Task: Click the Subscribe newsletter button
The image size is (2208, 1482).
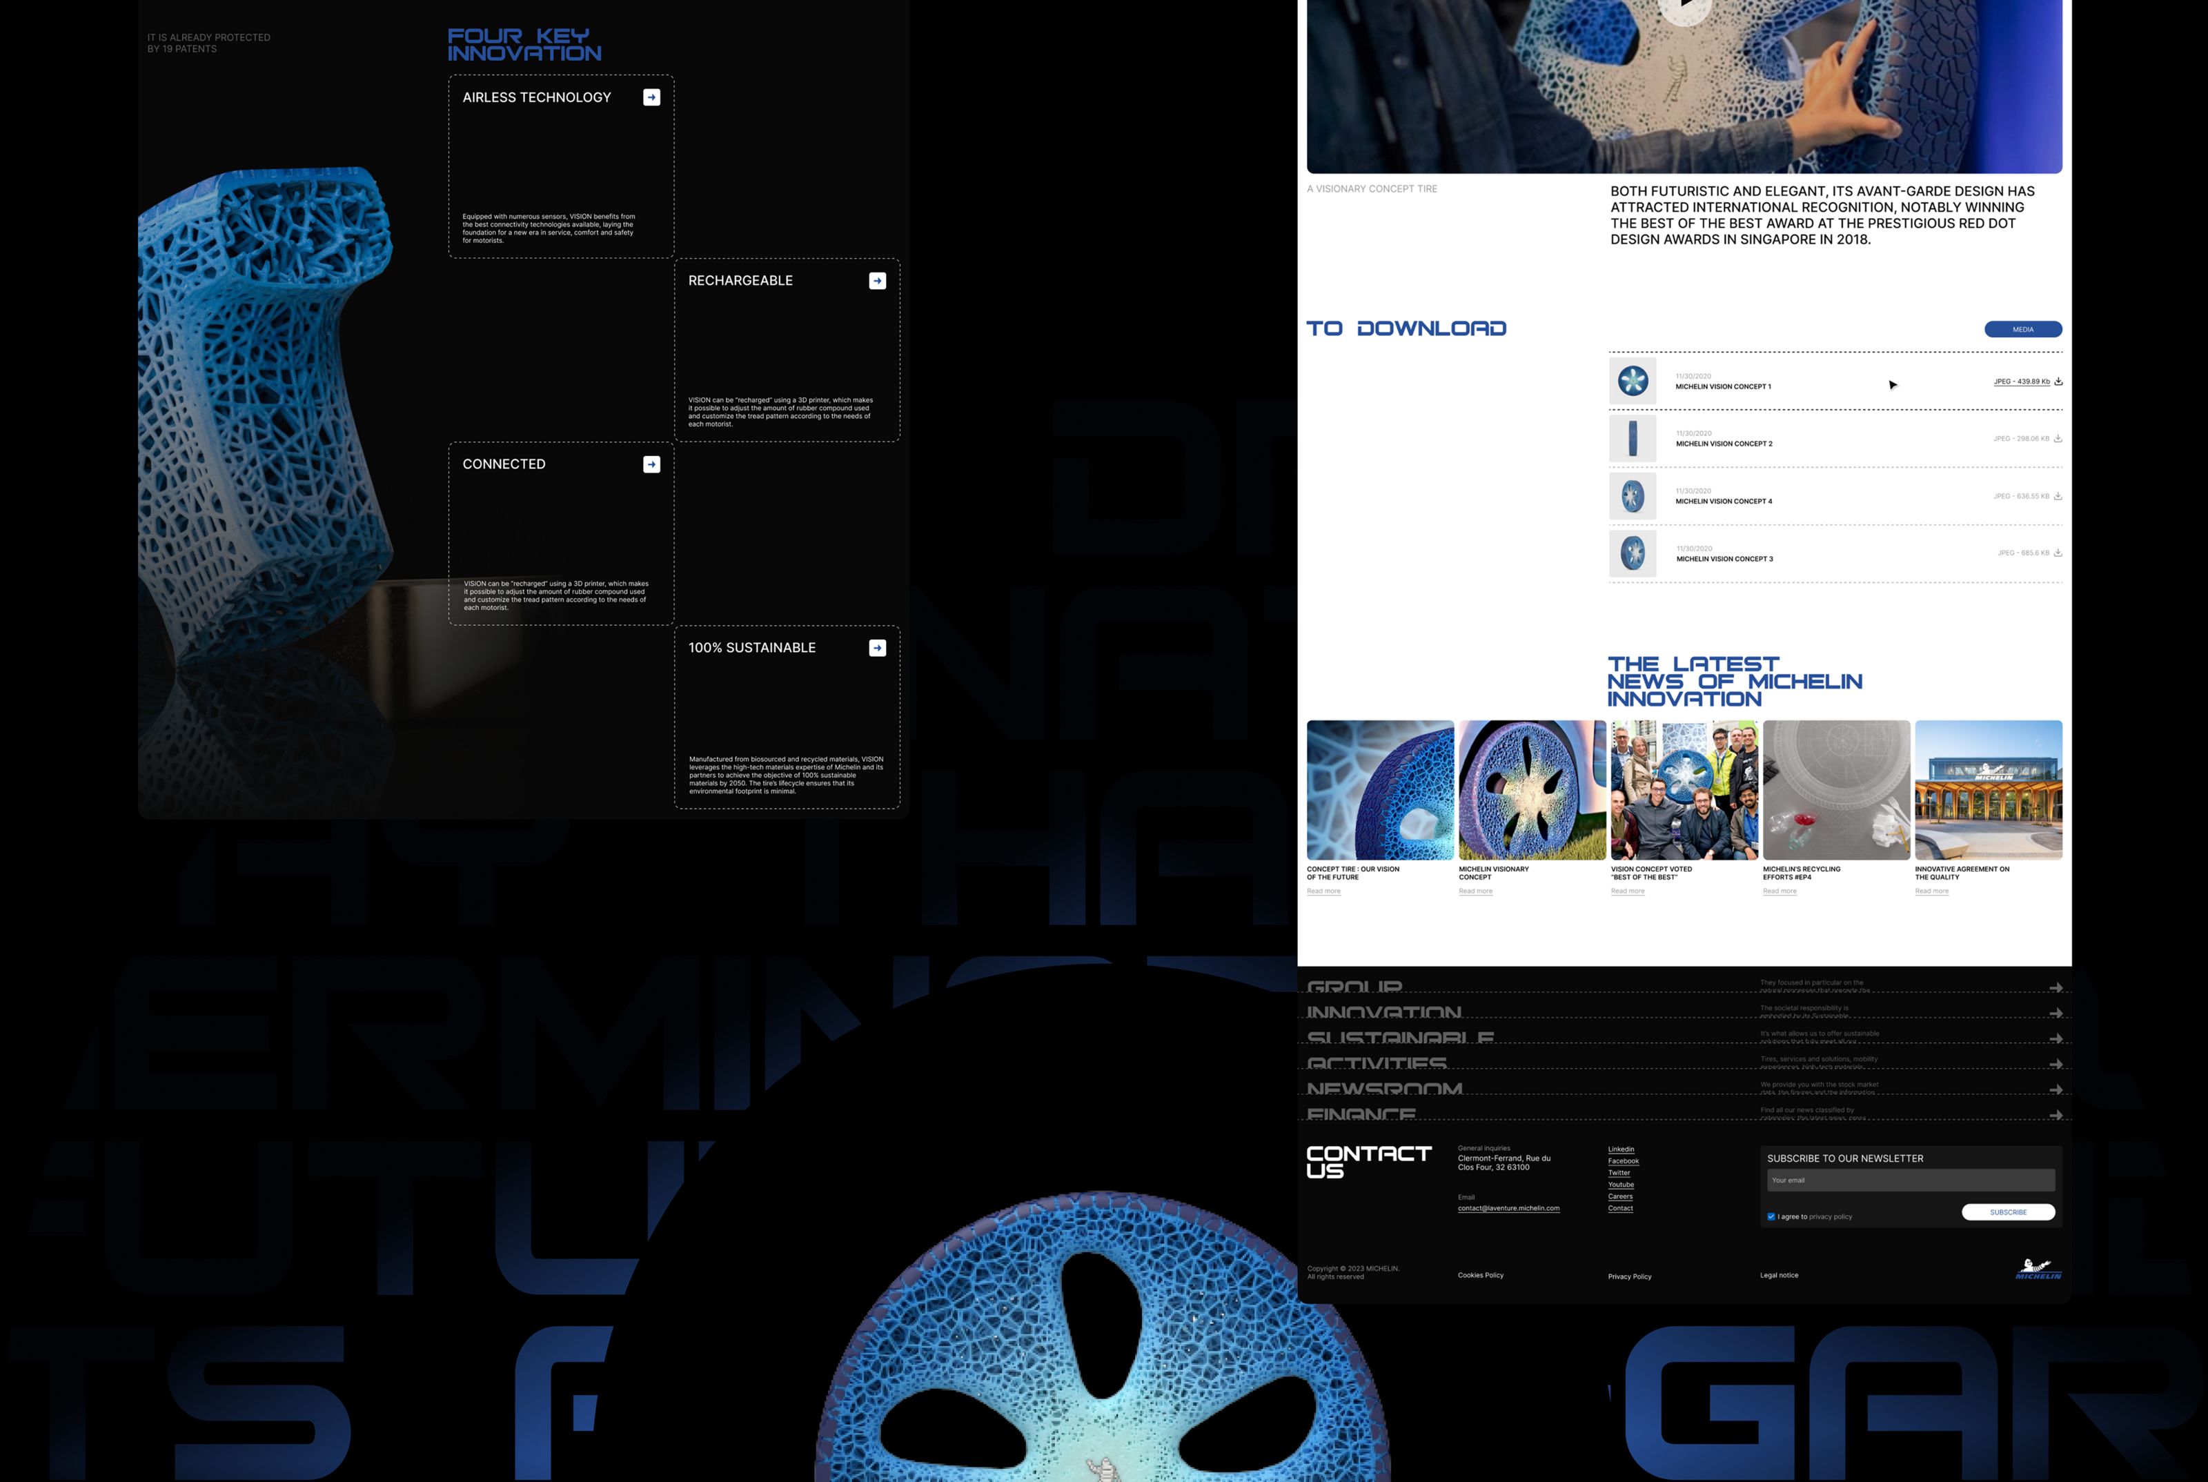Action: click(2008, 1212)
